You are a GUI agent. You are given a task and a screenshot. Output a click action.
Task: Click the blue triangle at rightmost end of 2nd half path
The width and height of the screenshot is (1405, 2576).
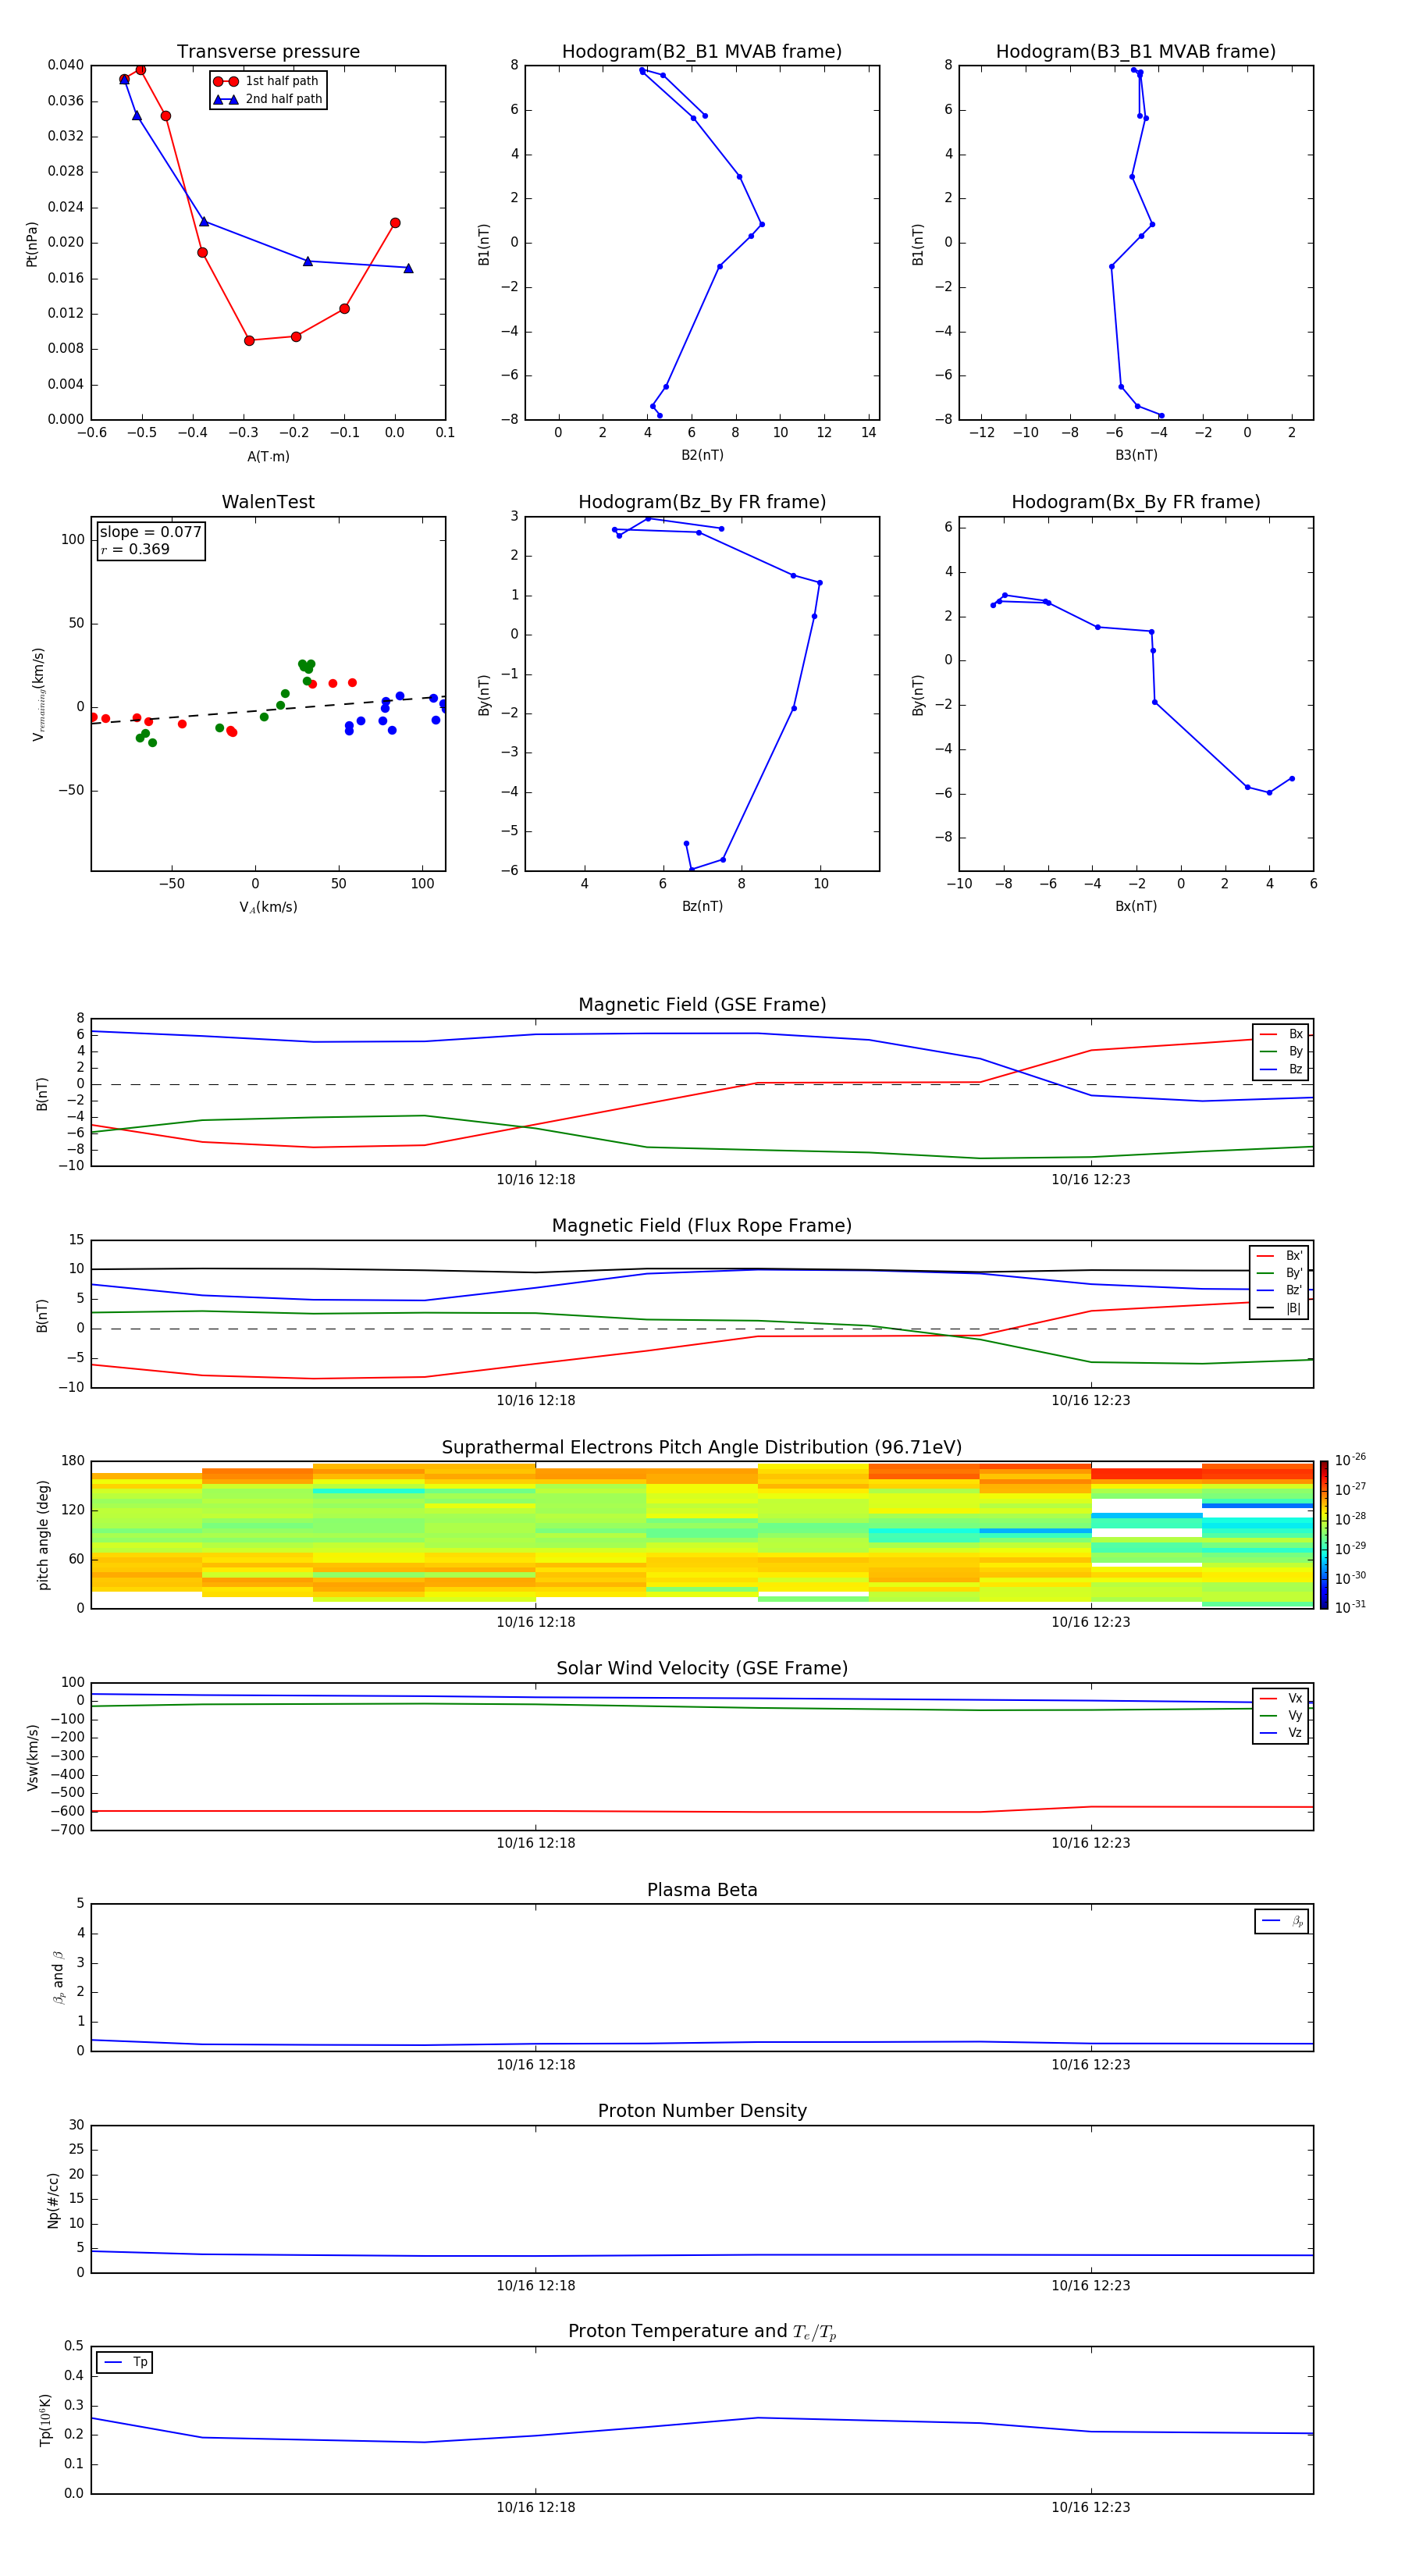point(408,268)
